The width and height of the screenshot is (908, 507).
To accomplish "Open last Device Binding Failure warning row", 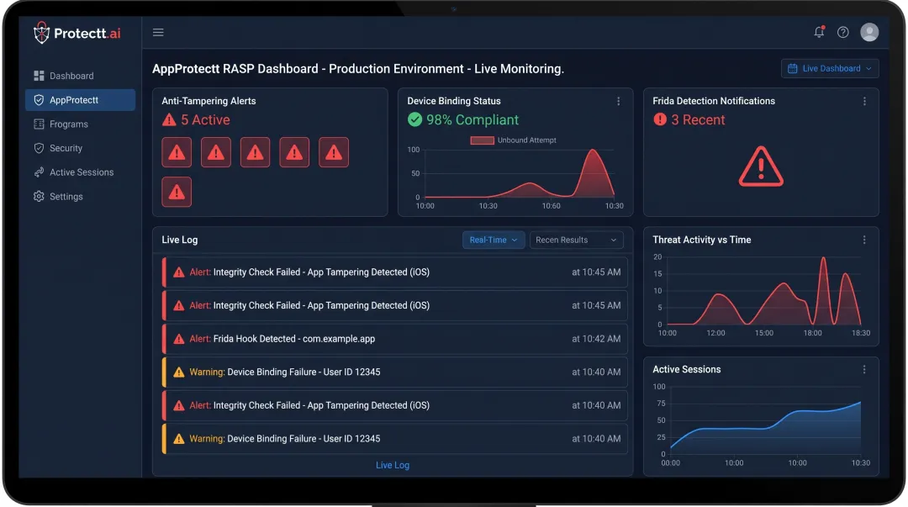I will [395, 439].
